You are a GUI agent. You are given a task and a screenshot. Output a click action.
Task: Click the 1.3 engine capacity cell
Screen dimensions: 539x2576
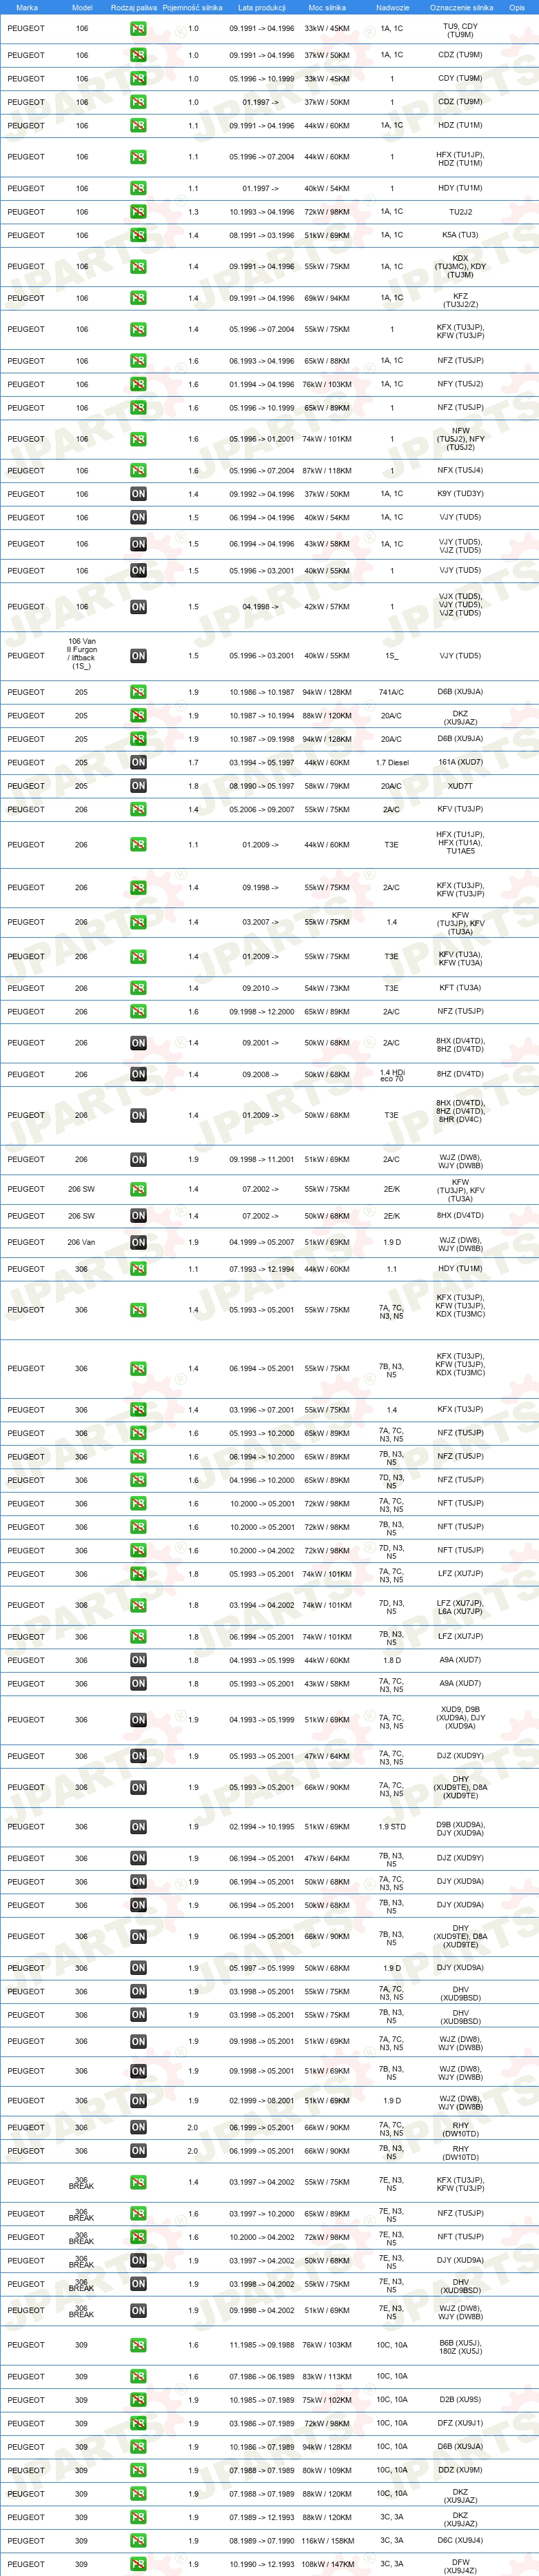click(194, 212)
